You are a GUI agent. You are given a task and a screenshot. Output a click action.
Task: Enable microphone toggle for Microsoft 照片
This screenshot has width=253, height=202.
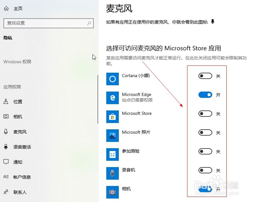click(x=205, y=132)
